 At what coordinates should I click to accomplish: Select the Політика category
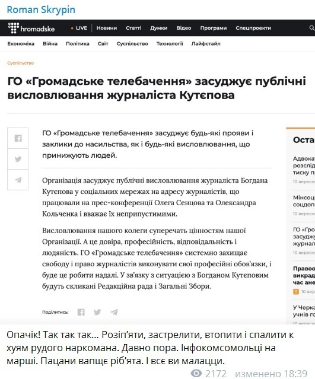[x=78, y=44]
